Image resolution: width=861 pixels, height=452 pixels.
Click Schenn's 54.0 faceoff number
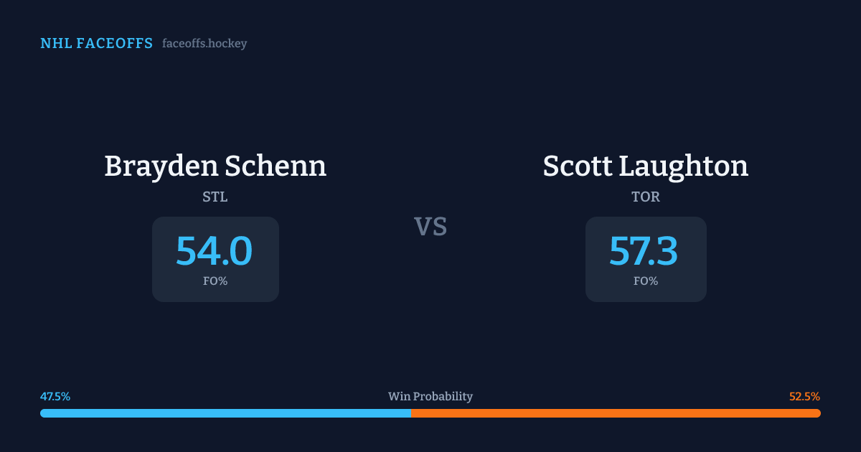(x=214, y=251)
